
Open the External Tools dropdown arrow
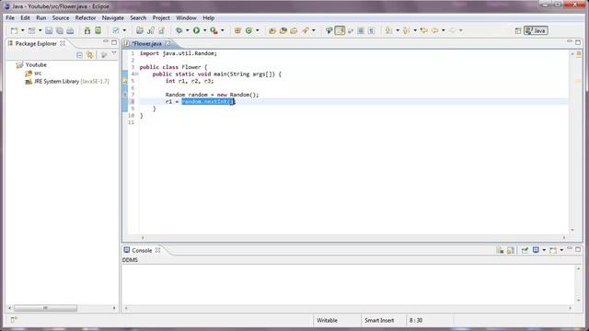(223, 30)
